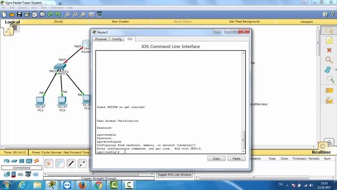Open the Drawing Palette icon
Viewport: 337px width, 190px height.
point(91,14)
